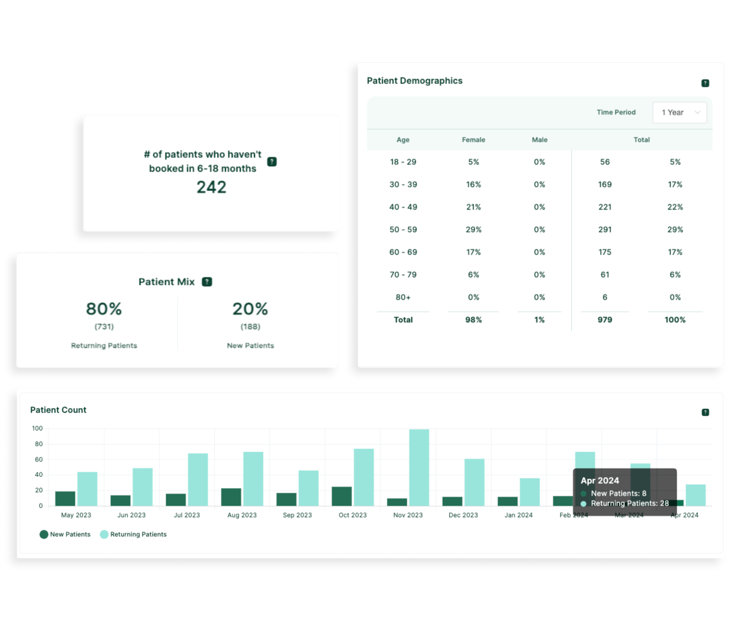The width and height of the screenshot is (741, 619).
Task: Click the Sep 2023 axis label
Action: pyautogui.click(x=298, y=515)
